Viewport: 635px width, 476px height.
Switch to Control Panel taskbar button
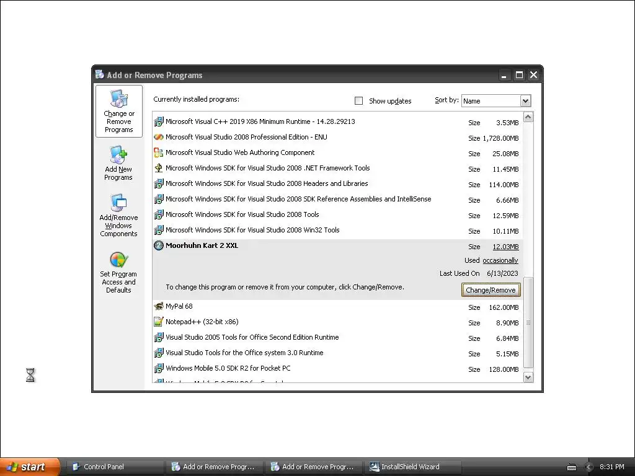pyautogui.click(x=115, y=467)
